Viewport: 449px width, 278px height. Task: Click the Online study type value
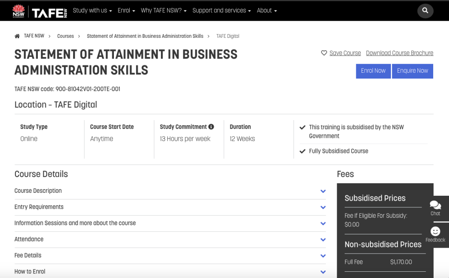pos(29,139)
